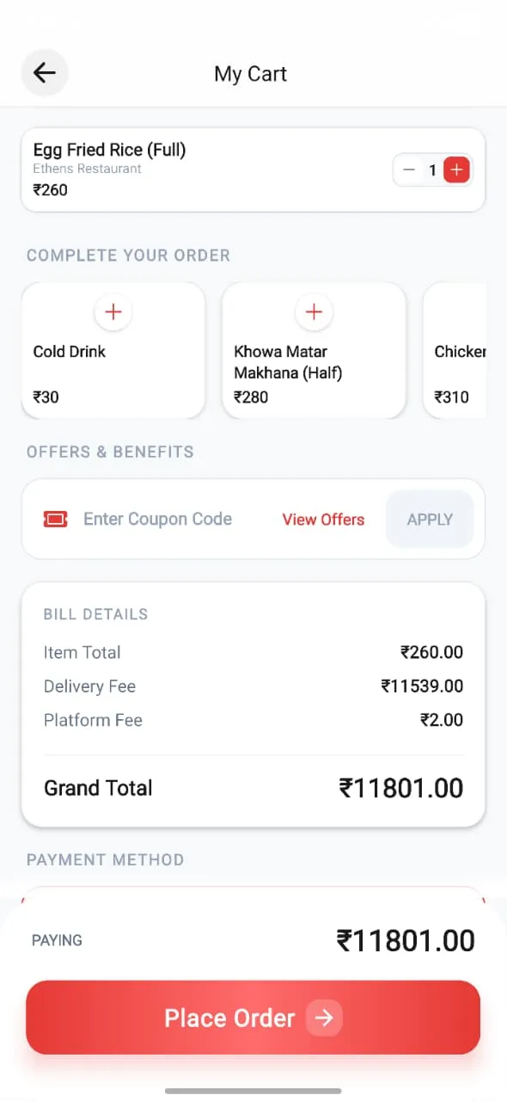Tap the Item Total line in Bill Details
The height and width of the screenshot is (1101, 507).
[253, 652]
